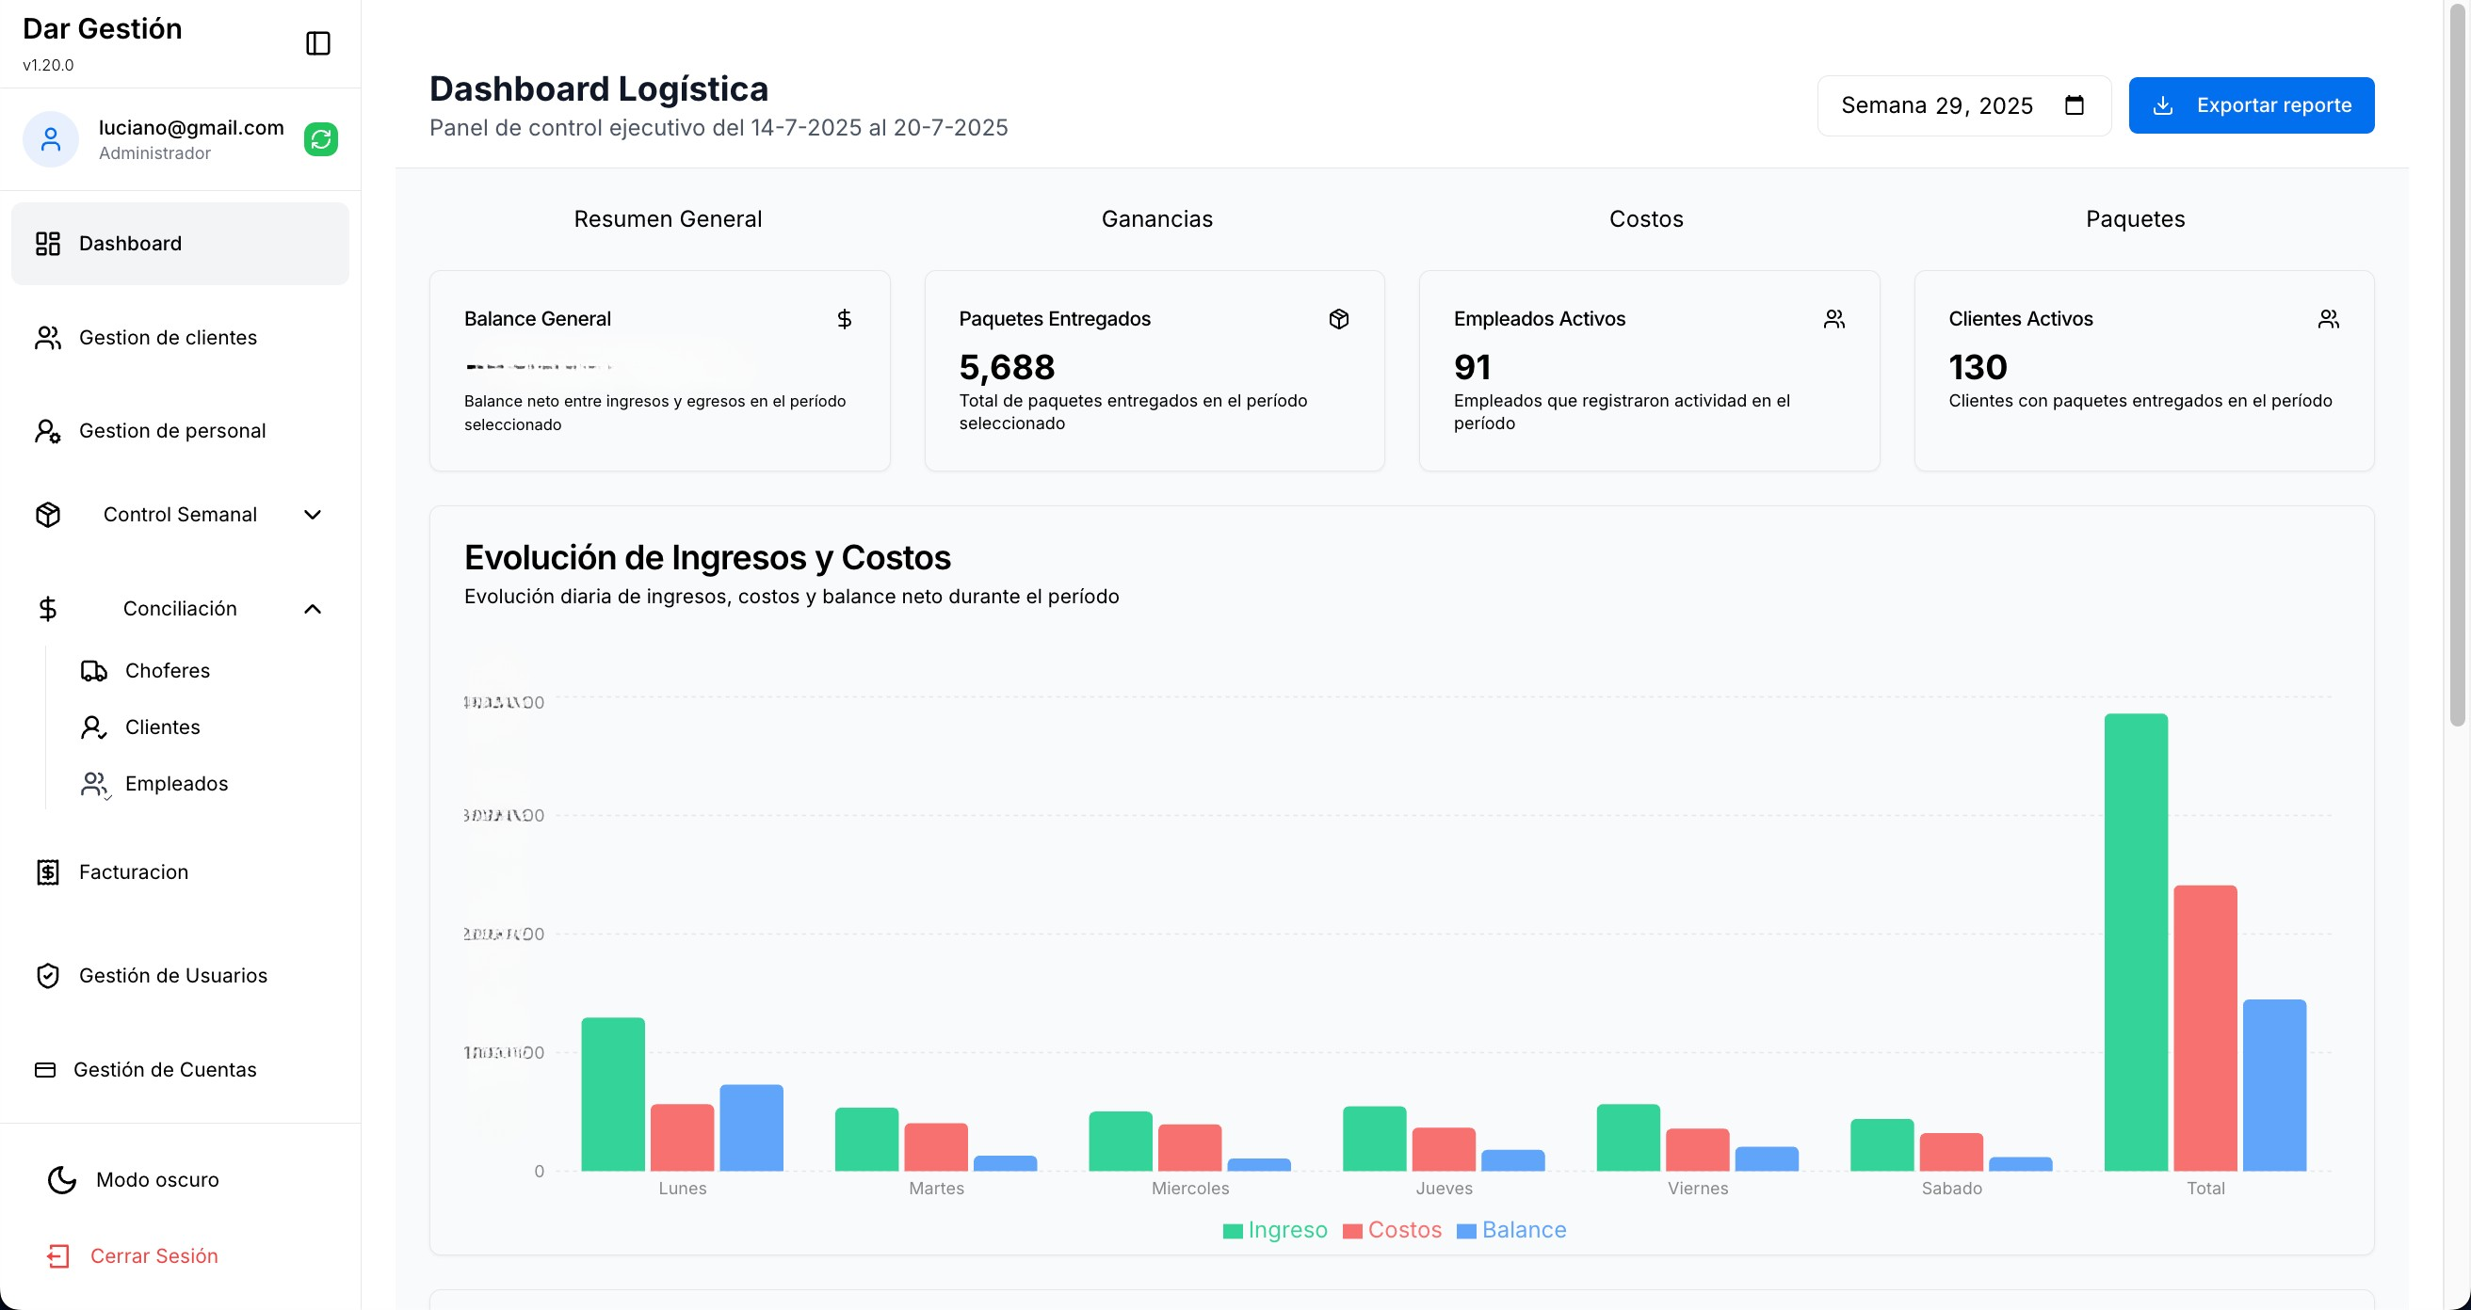This screenshot has height=1310, width=2471.
Task: Click the blue Balance legend swatch
Action: click(x=1465, y=1230)
